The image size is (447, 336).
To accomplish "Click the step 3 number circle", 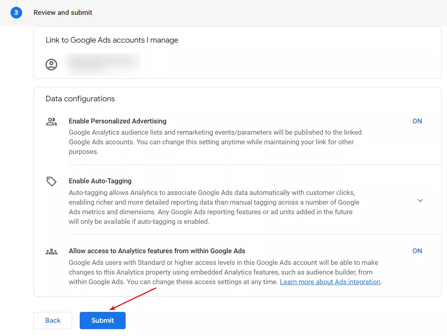I will [16, 12].
